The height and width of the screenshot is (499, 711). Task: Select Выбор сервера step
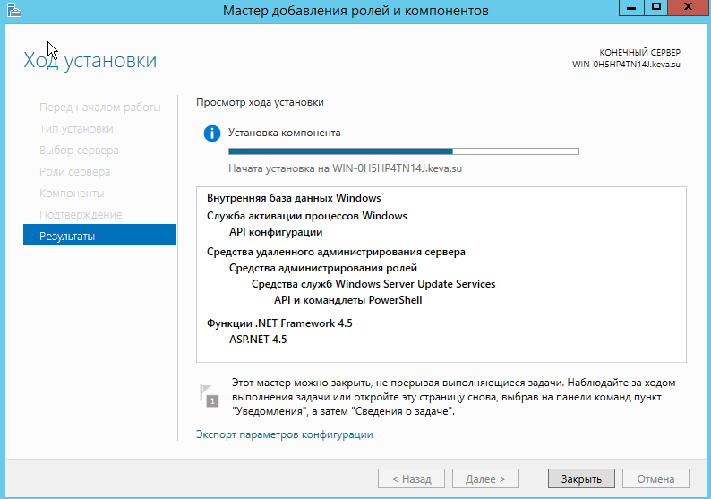pos(79,151)
